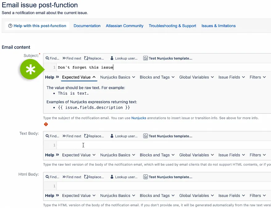Click Test Nunjucks template for Html Body
This screenshot has height=208, width=271.
coord(168,177)
